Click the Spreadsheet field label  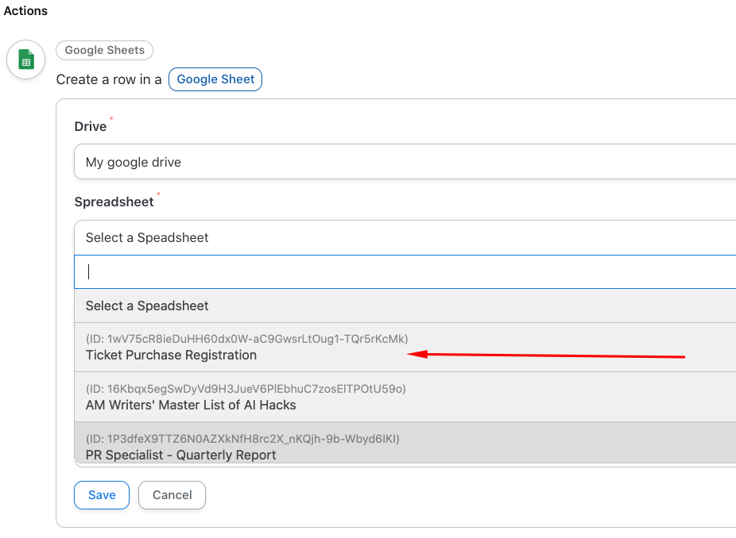[x=114, y=202]
